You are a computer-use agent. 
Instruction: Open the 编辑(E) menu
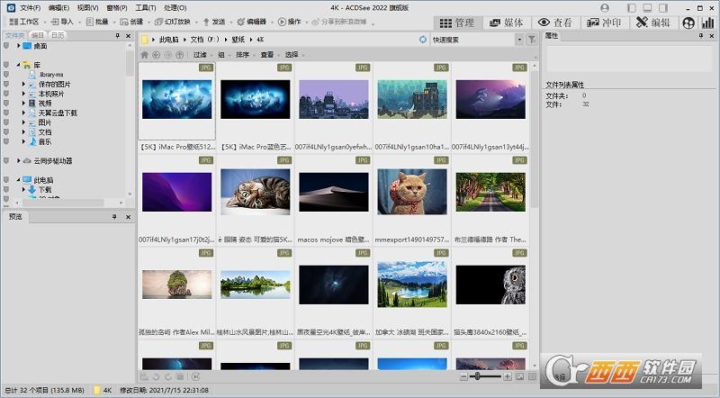point(58,8)
